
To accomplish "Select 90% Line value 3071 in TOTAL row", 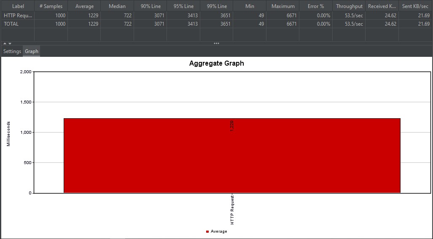I will (x=150, y=24).
